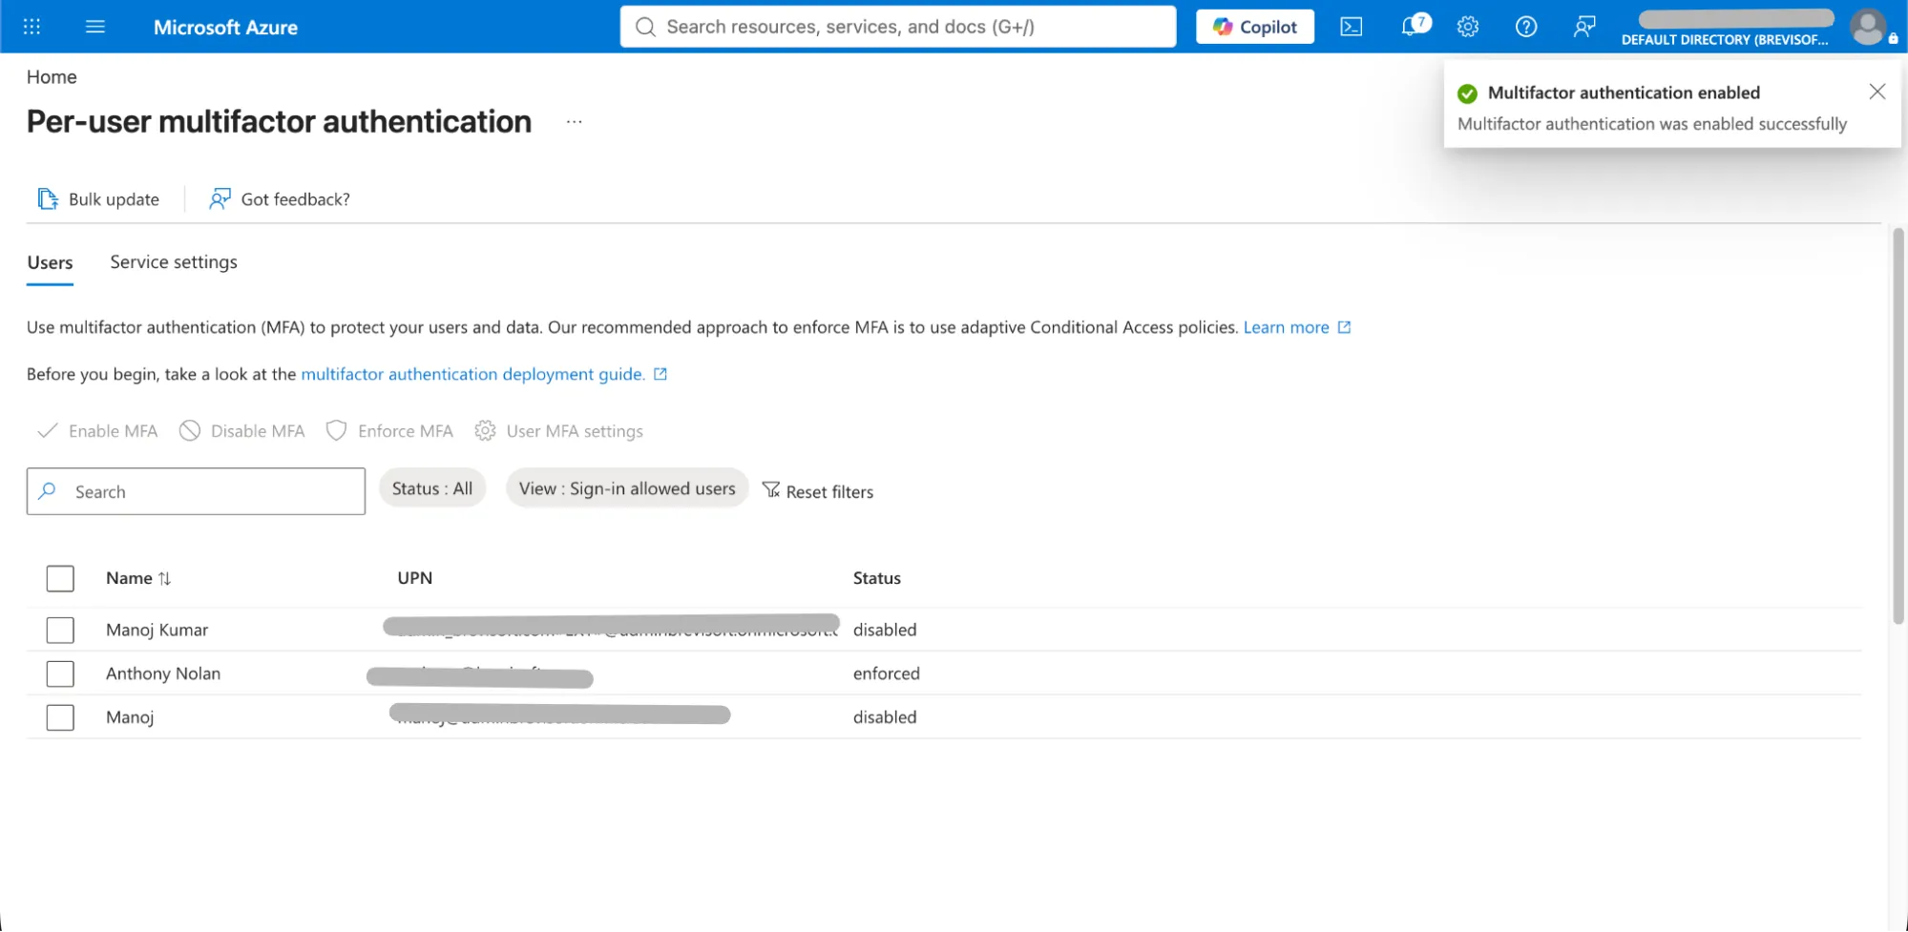The image size is (1908, 932).
Task: Click the Status column header
Action: pos(877,578)
